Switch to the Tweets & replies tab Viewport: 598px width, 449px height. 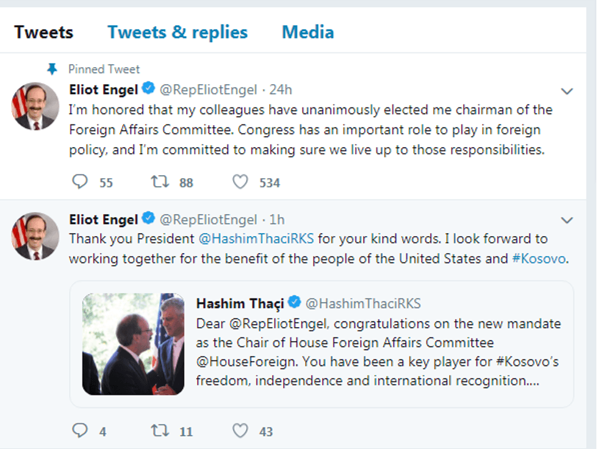[x=178, y=32]
